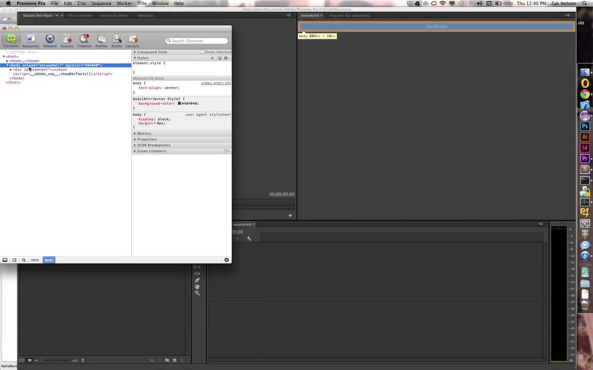The width and height of the screenshot is (593, 370).
Task: Select the script showDevTools node
Action: [63, 74]
